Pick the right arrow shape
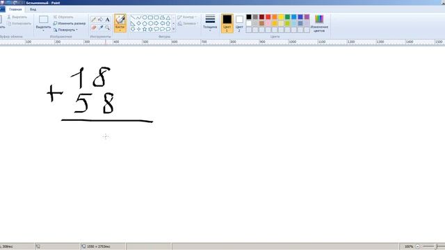Viewport: 445px width, 250px height. click(156, 23)
